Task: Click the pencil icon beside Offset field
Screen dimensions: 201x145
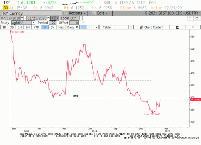Action: [83, 23]
